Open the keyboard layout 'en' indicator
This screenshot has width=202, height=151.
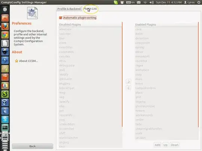[x=131, y=2]
